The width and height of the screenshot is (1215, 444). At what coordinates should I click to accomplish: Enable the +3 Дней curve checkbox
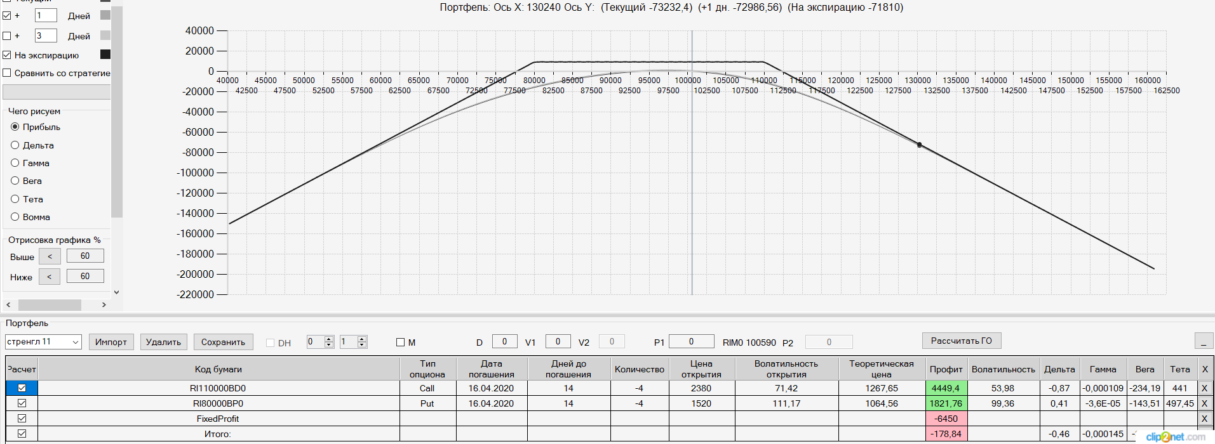(7, 36)
